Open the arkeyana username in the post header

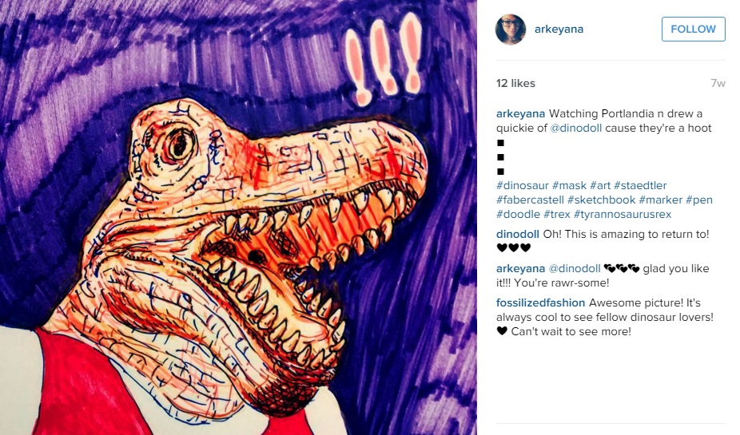click(x=559, y=30)
